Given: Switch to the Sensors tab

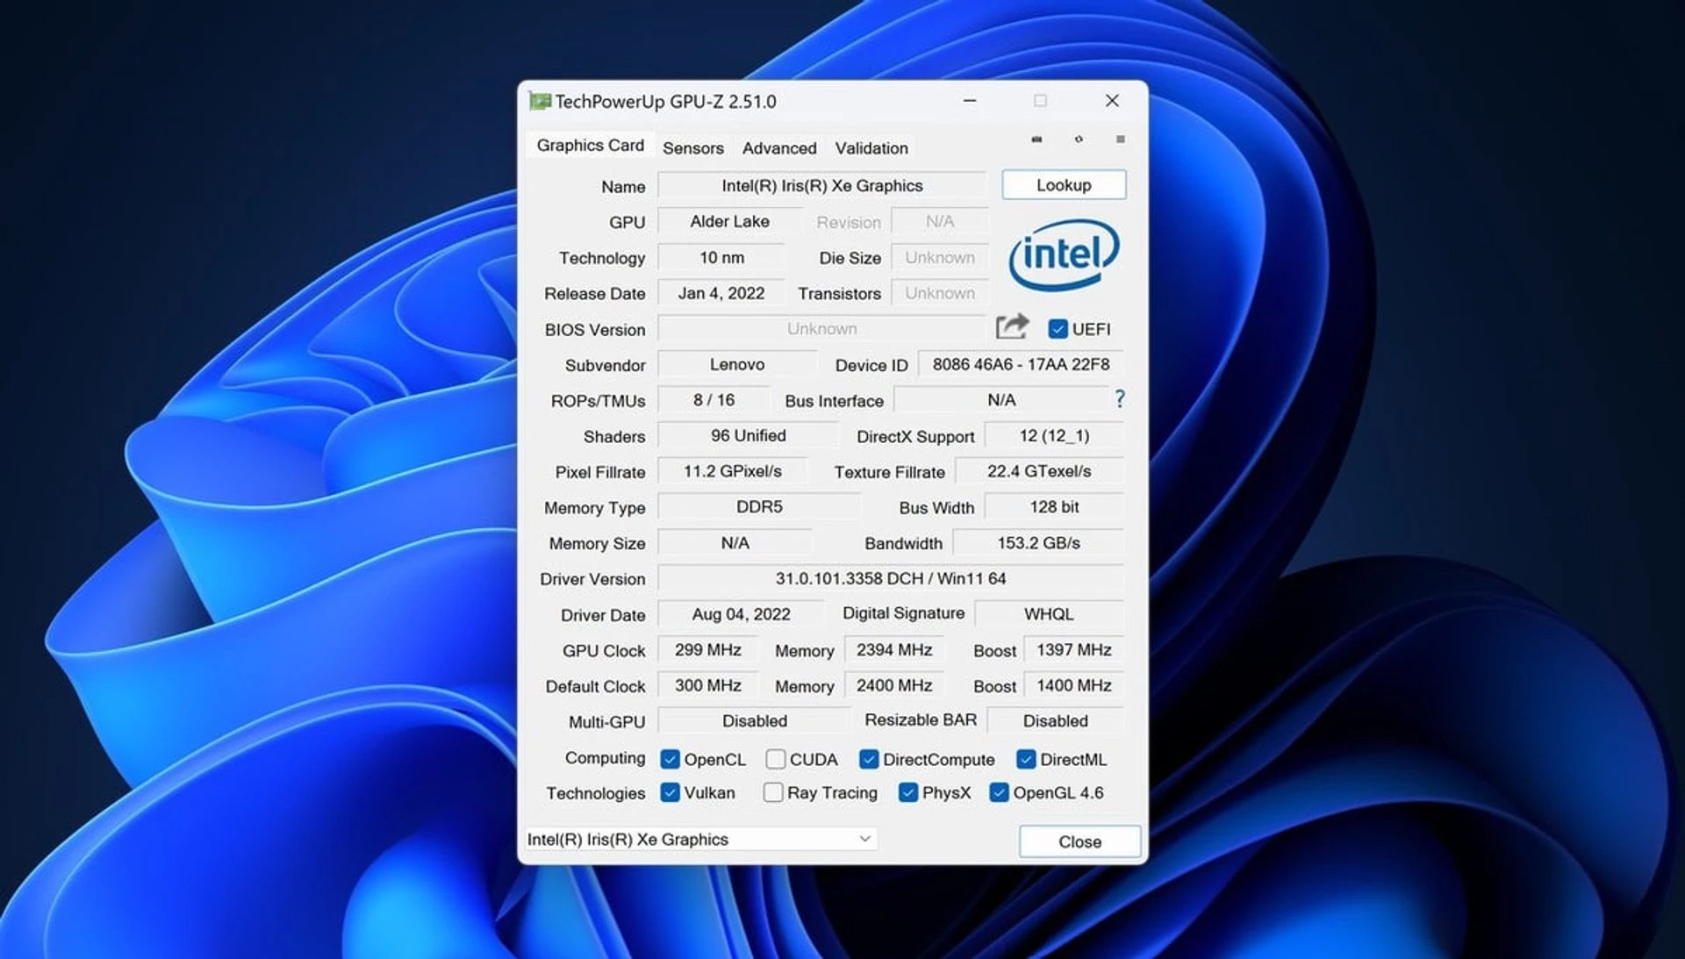Looking at the screenshot, I should pos(693,148).
